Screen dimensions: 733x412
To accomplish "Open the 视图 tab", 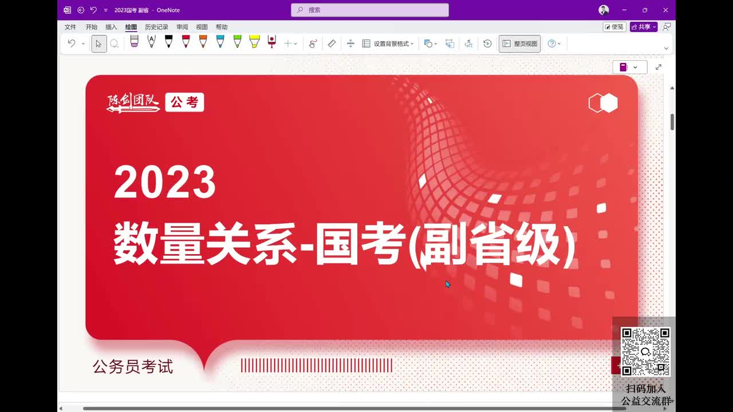I will (x=202, y=27).
